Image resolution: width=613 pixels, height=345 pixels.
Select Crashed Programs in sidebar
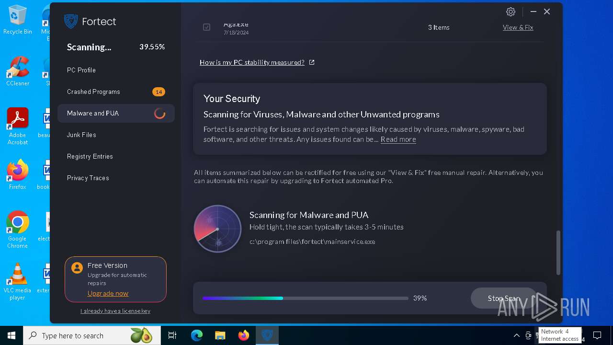pos(116,92)
